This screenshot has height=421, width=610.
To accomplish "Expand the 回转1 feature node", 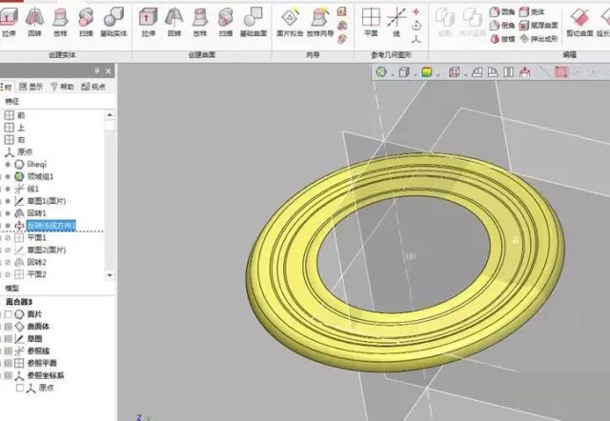I will [x=3, y=213].
